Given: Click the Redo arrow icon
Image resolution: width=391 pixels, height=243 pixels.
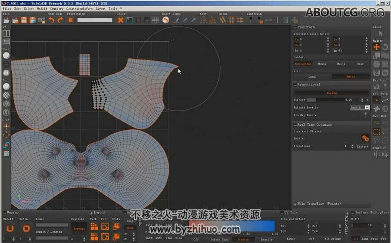Looking at the screenshot, I should pyautogui.click(x=60, y=20).
